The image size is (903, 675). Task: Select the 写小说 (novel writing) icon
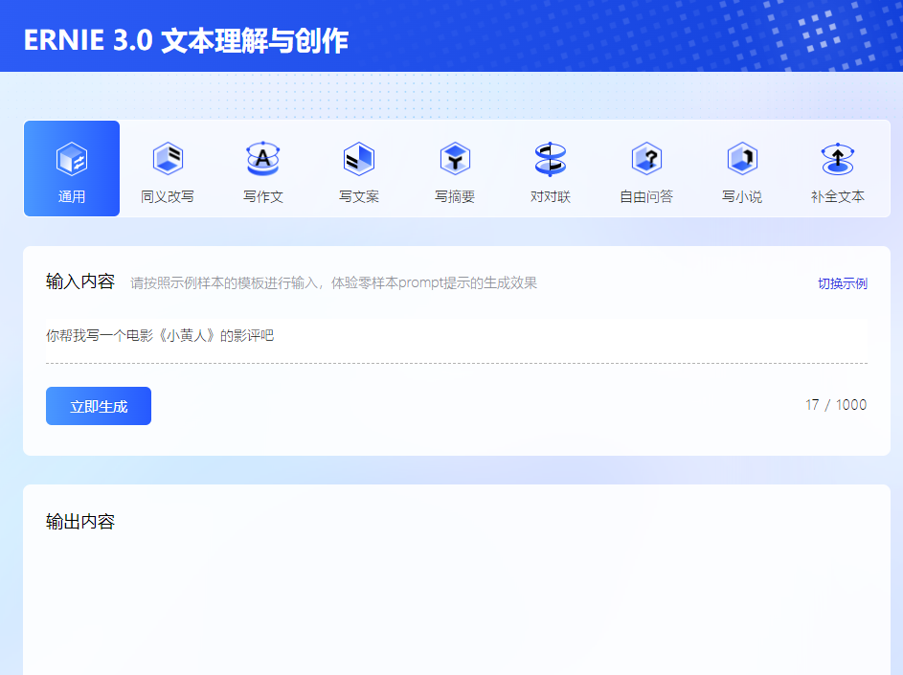point(742,159)
